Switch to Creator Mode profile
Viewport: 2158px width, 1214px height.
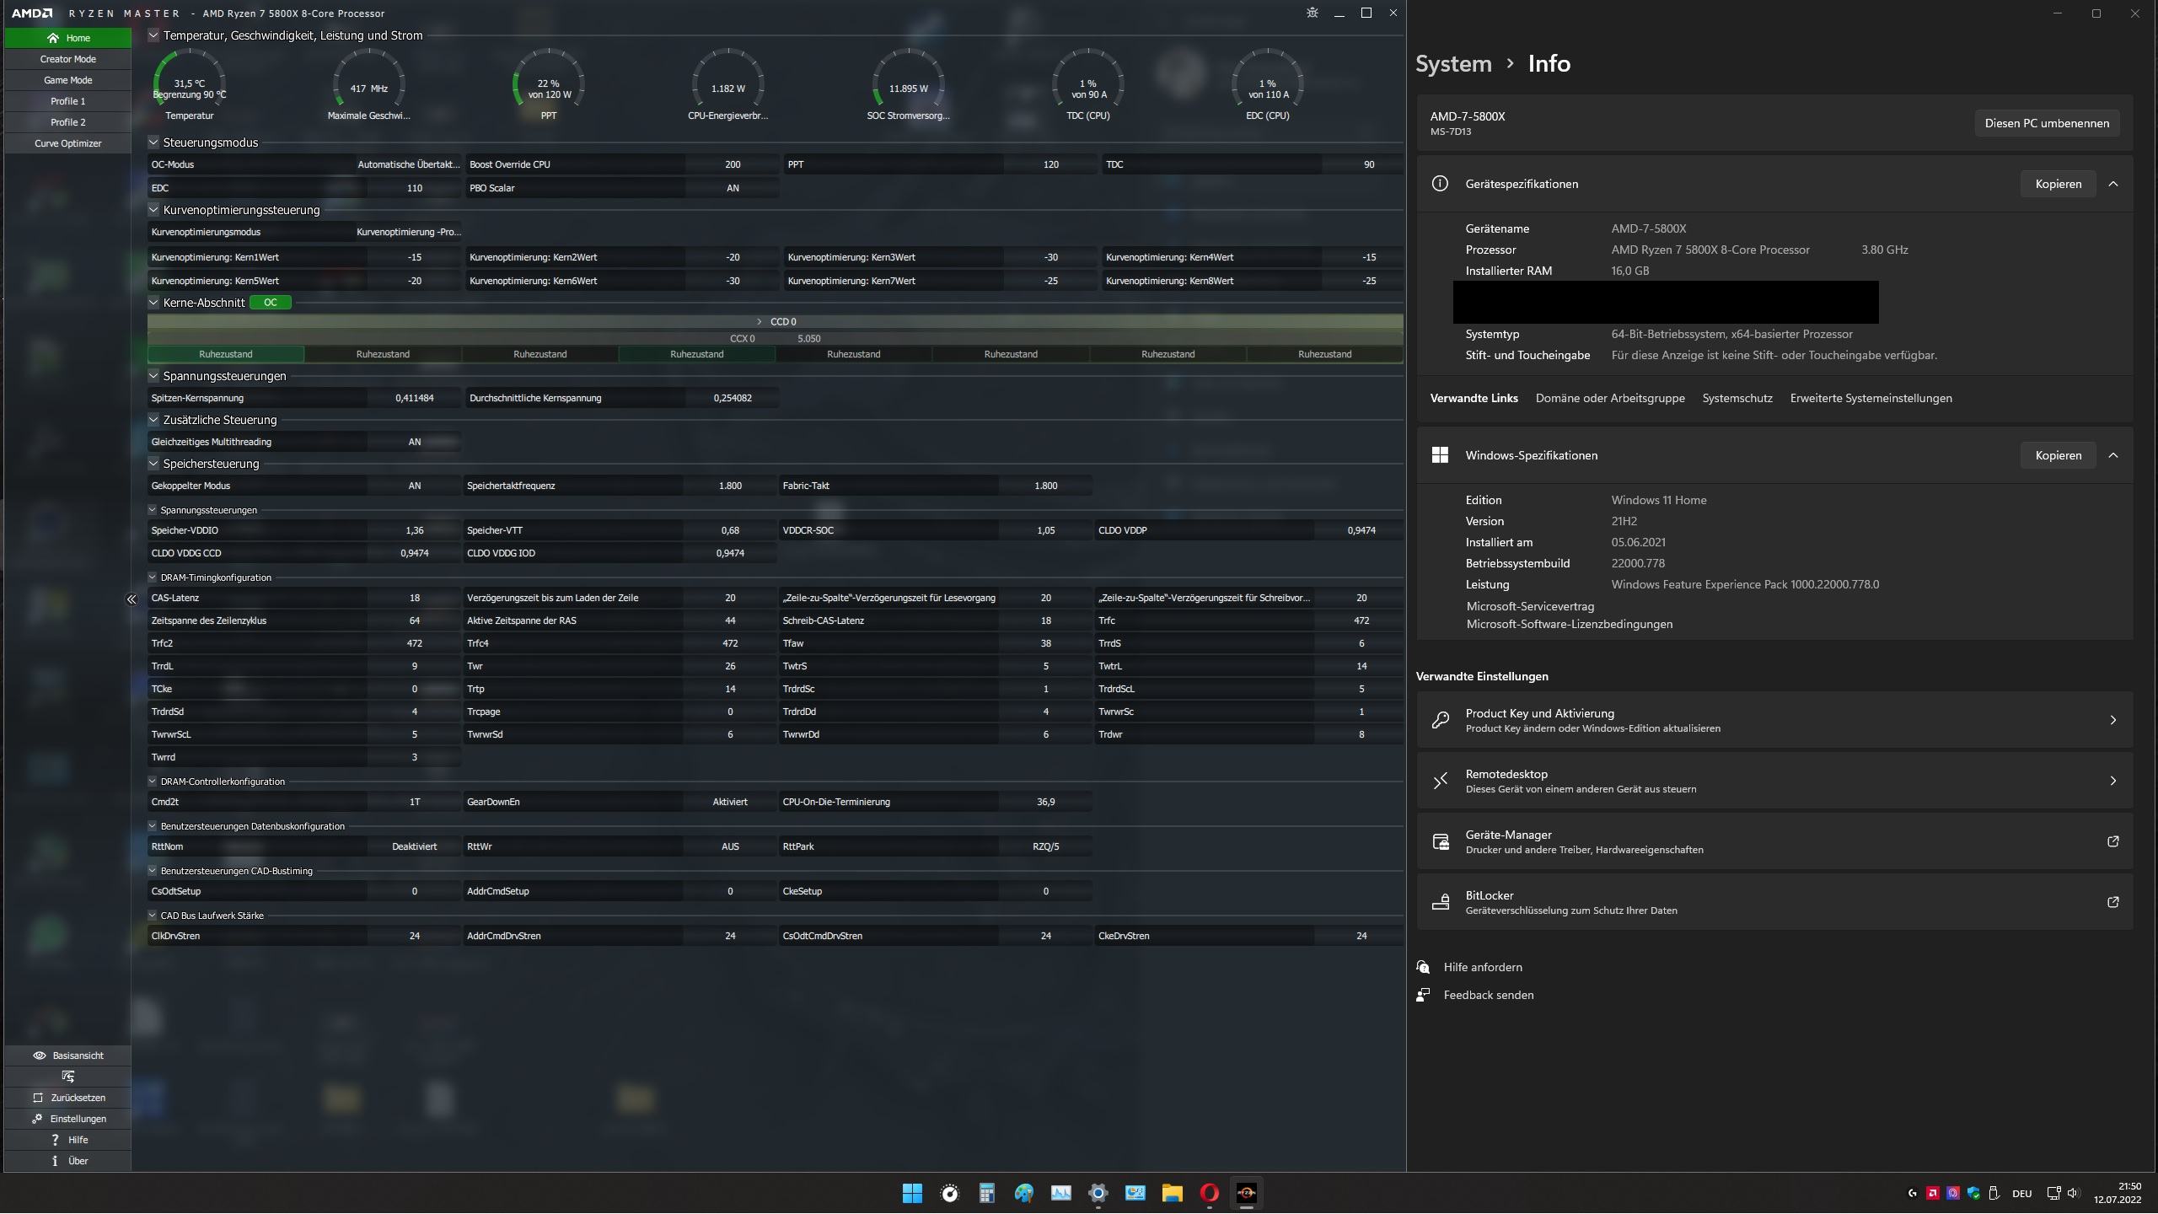coord(67,59)
